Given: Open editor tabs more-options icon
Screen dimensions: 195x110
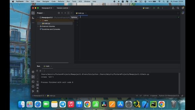Looking at the screenshot, I should pos(178,13).
